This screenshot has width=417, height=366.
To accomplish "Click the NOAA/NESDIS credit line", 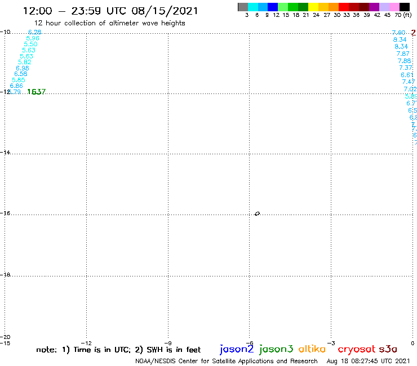I will [227, 361].
